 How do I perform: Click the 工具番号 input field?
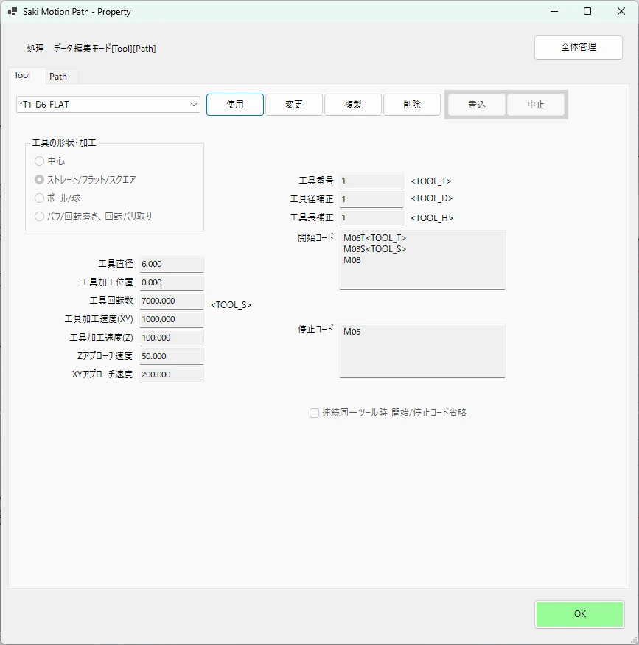pyautogui.click(x=371, y=181)
